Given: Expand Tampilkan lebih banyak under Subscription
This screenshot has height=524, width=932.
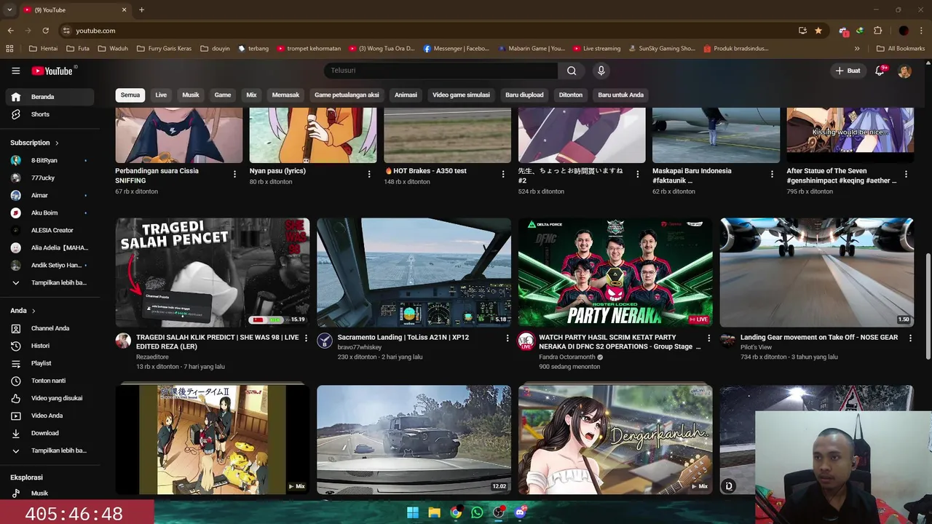Looking at the screenshot, I should [50, 282].
